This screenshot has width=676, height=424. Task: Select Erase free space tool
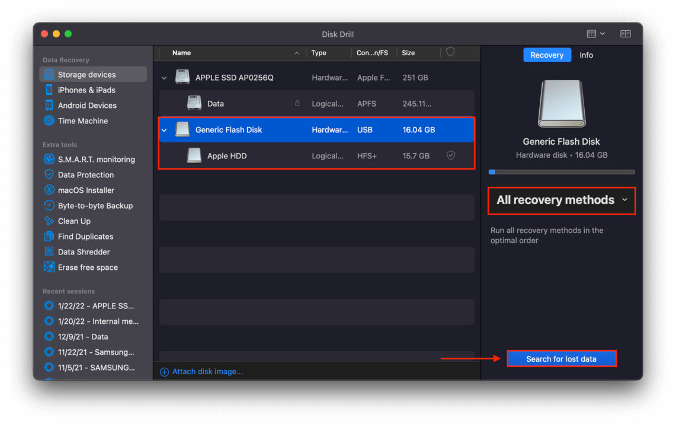click(x=81, y=267)
